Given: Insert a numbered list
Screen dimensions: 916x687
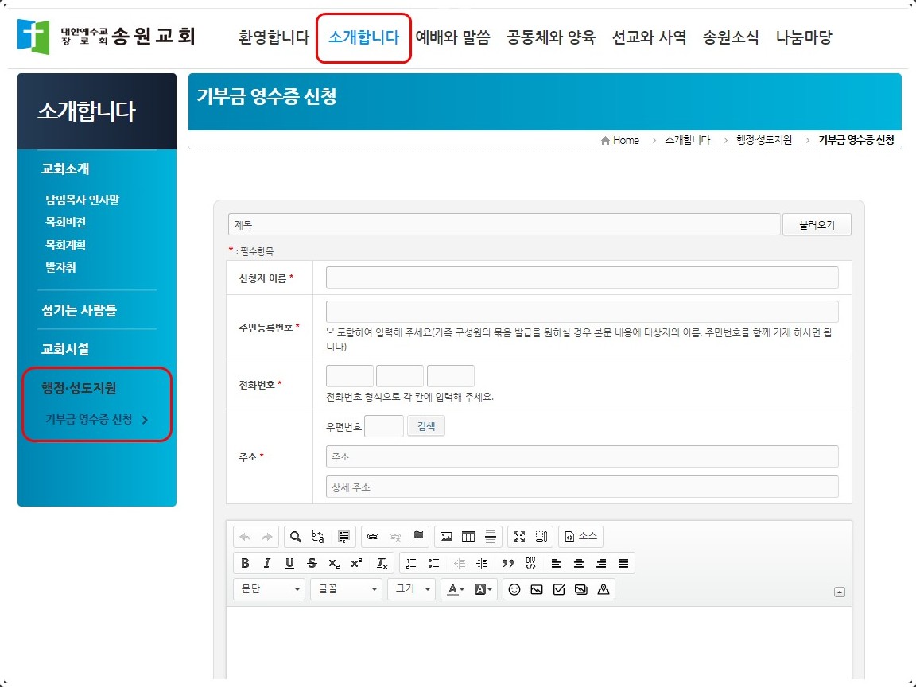Looking at the screenshot, I should pos(411,563).
